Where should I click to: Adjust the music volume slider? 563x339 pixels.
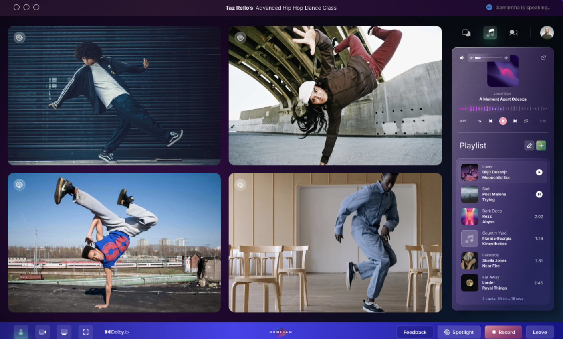pyautogui.click(x=489, y=58)
